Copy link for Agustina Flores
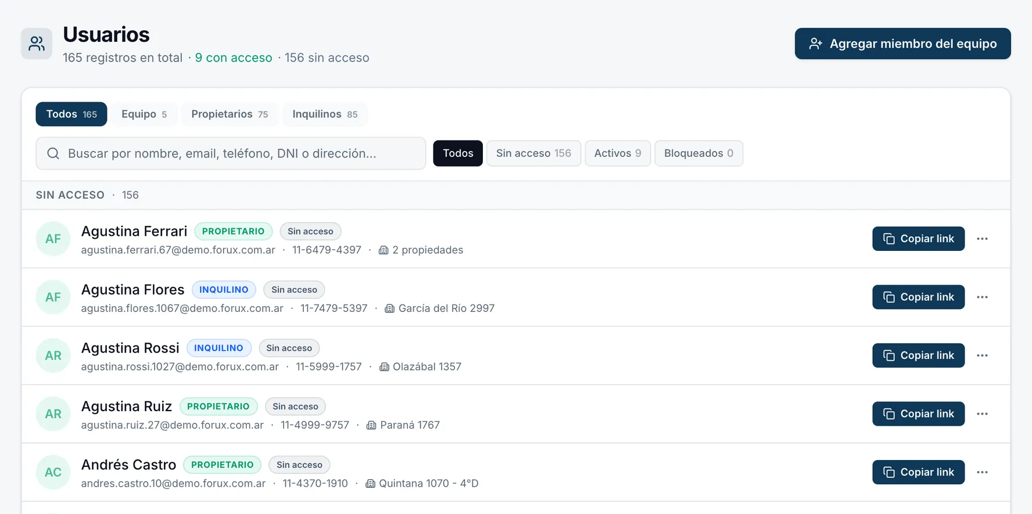The height and width of the screenshot is (514, 1032). click(918, 297)
